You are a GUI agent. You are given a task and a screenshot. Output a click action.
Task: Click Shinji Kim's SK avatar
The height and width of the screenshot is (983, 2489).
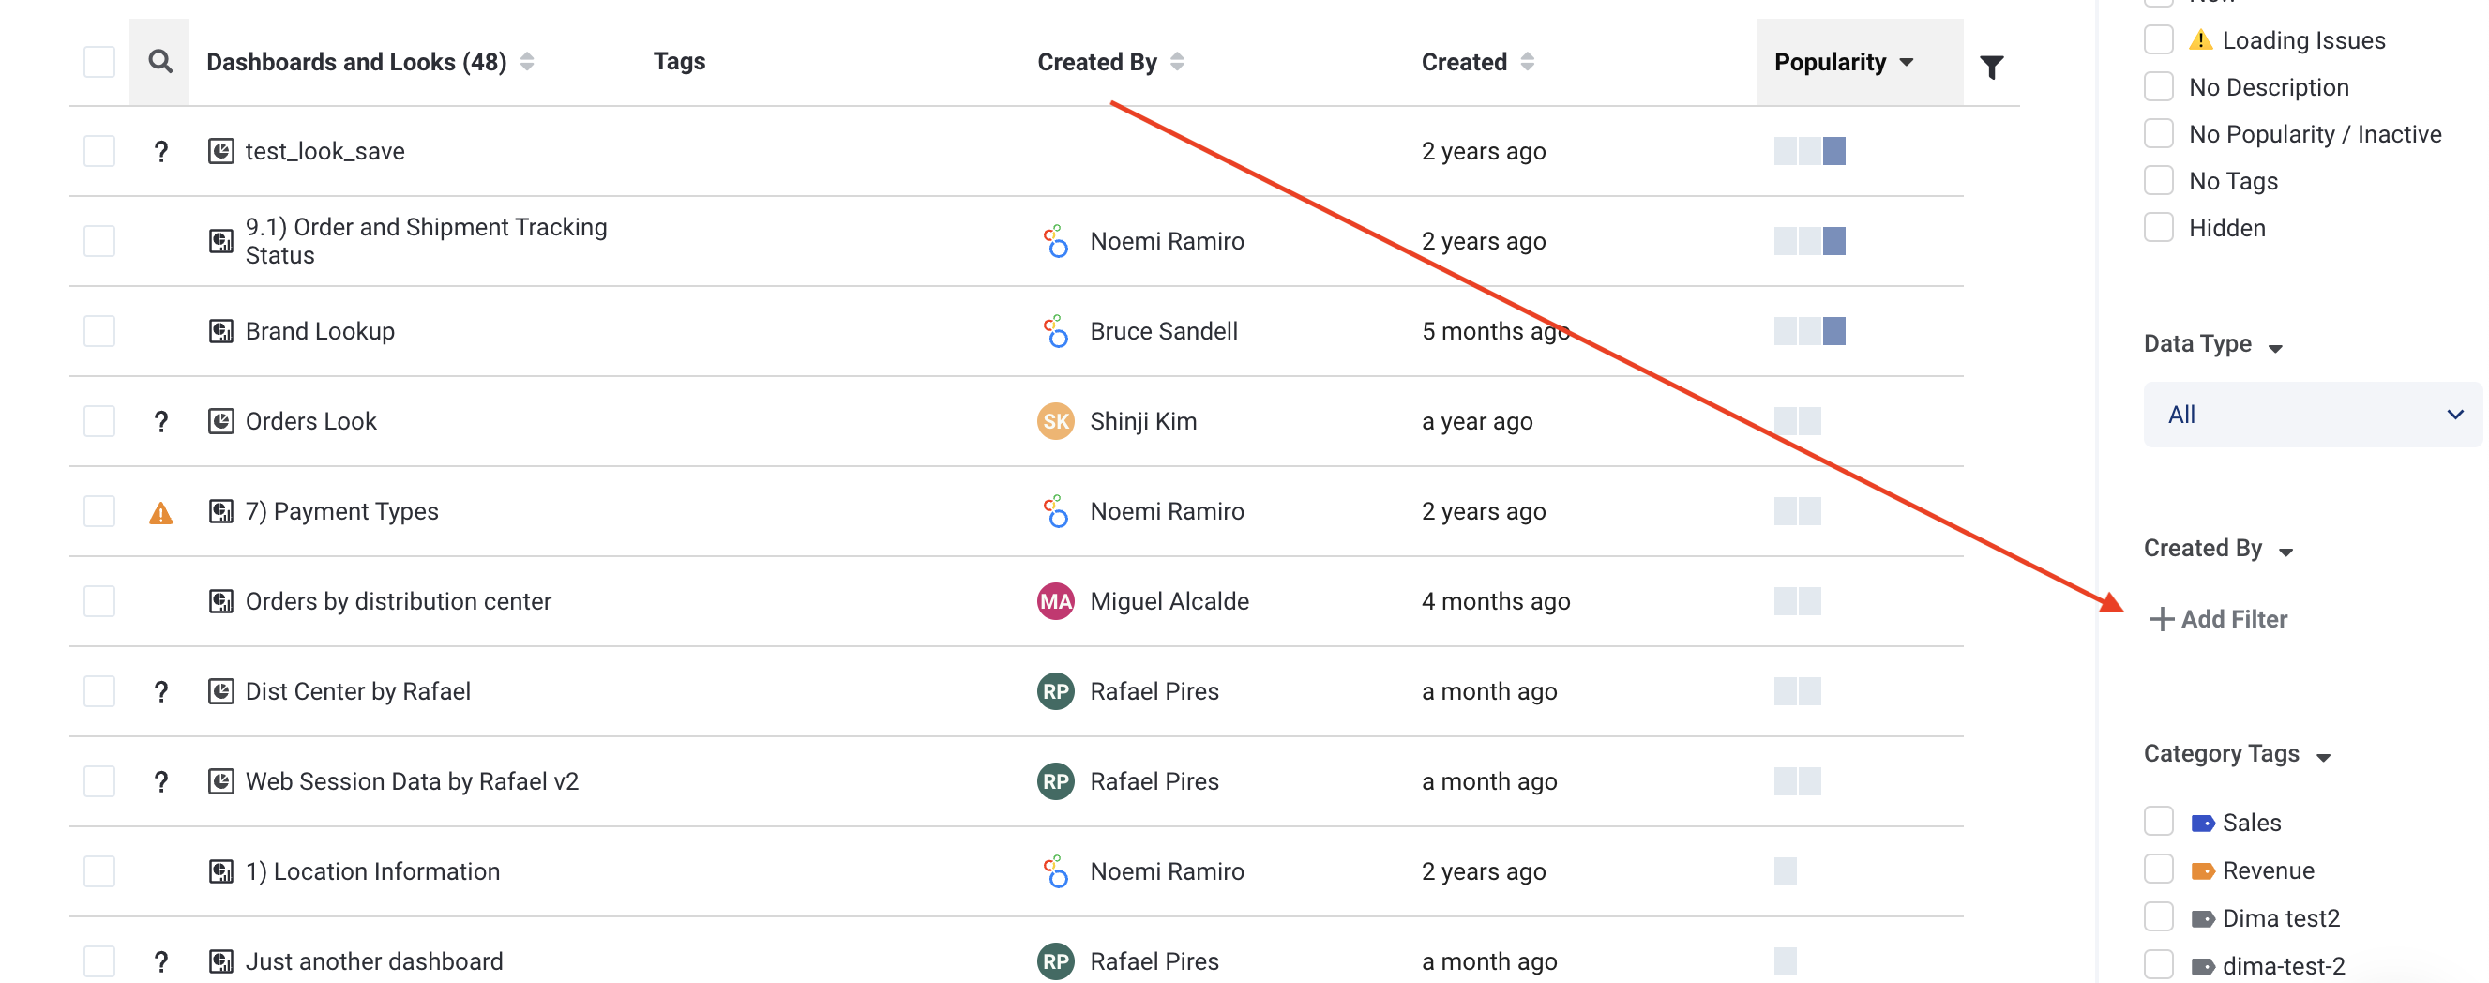tap(1055, 421)
